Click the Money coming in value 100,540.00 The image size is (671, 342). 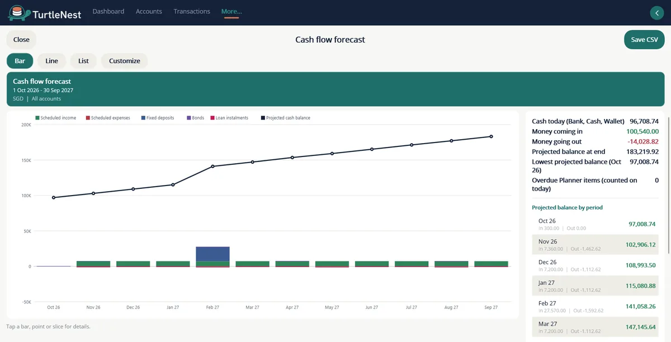(642, 131)
